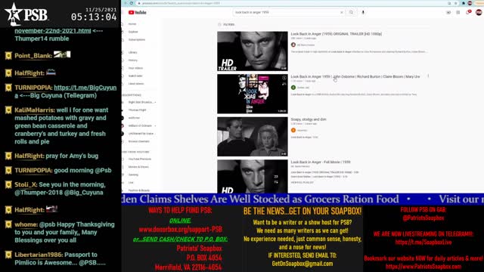
Task: Open Live in the sidebar
Action: coord(131,183)
